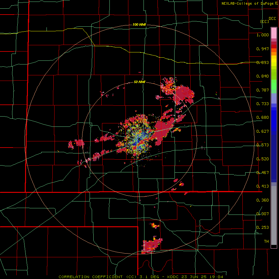Viewport: 279px width, 279px height.
Task: Click the DCC label above color scale
Action: click(272, 19)
